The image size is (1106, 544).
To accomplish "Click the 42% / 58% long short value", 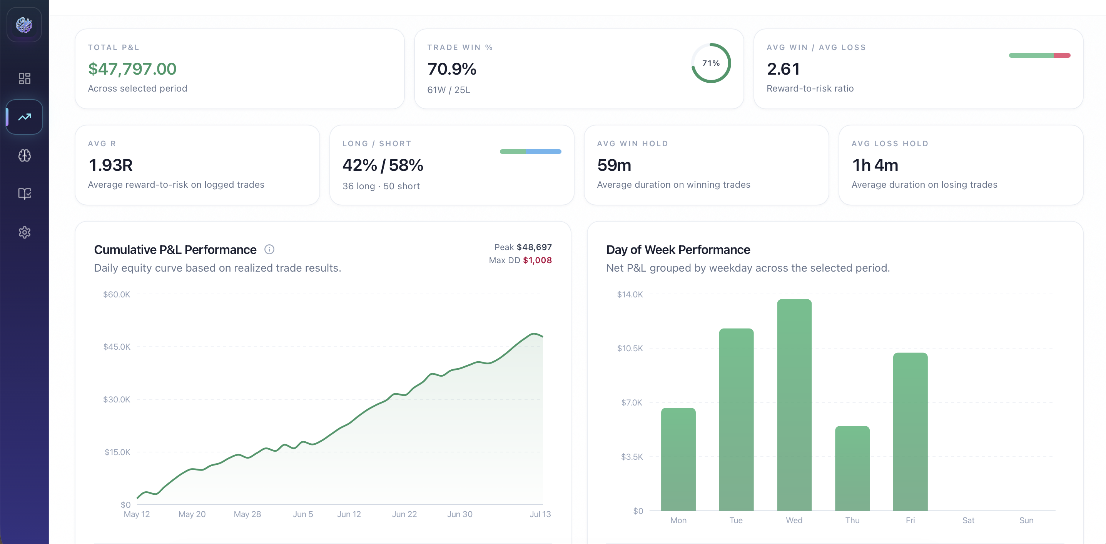I will pyautogui.click(x=383, y=165).
